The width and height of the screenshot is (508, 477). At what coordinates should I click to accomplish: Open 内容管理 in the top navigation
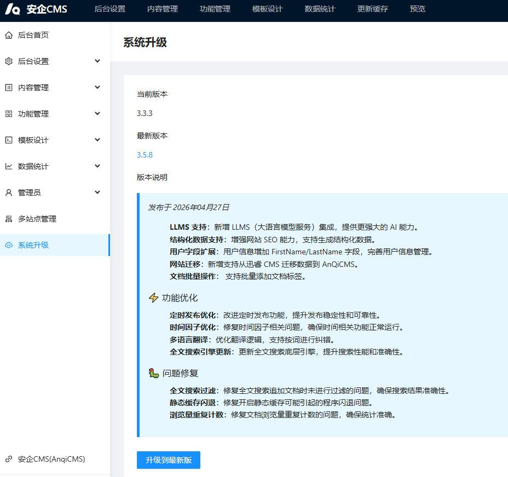[x=163, y=9]
